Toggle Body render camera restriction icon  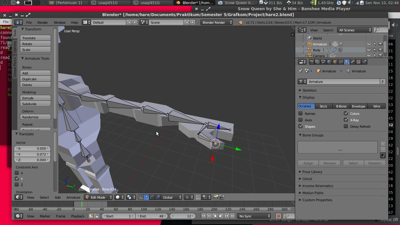point(380,50)
